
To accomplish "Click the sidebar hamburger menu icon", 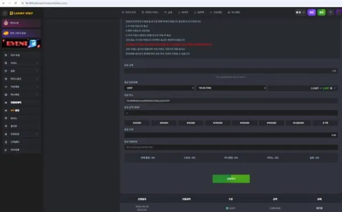I will pos(5,13).
